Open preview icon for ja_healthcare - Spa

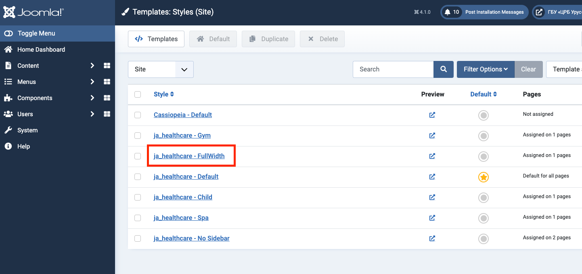[432, 218]
